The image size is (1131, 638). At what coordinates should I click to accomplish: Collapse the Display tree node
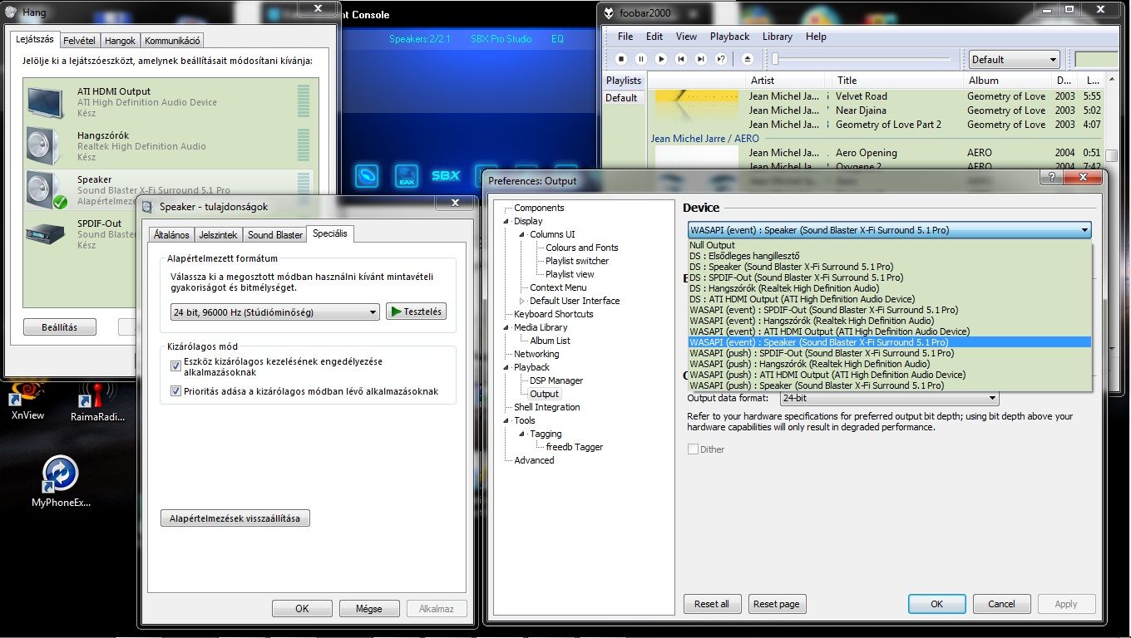point(506,221)
